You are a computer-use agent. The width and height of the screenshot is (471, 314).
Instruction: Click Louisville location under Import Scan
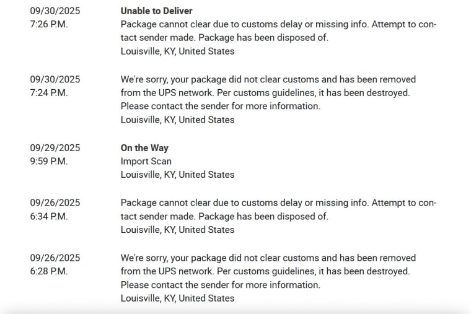[x=177, y=175]
